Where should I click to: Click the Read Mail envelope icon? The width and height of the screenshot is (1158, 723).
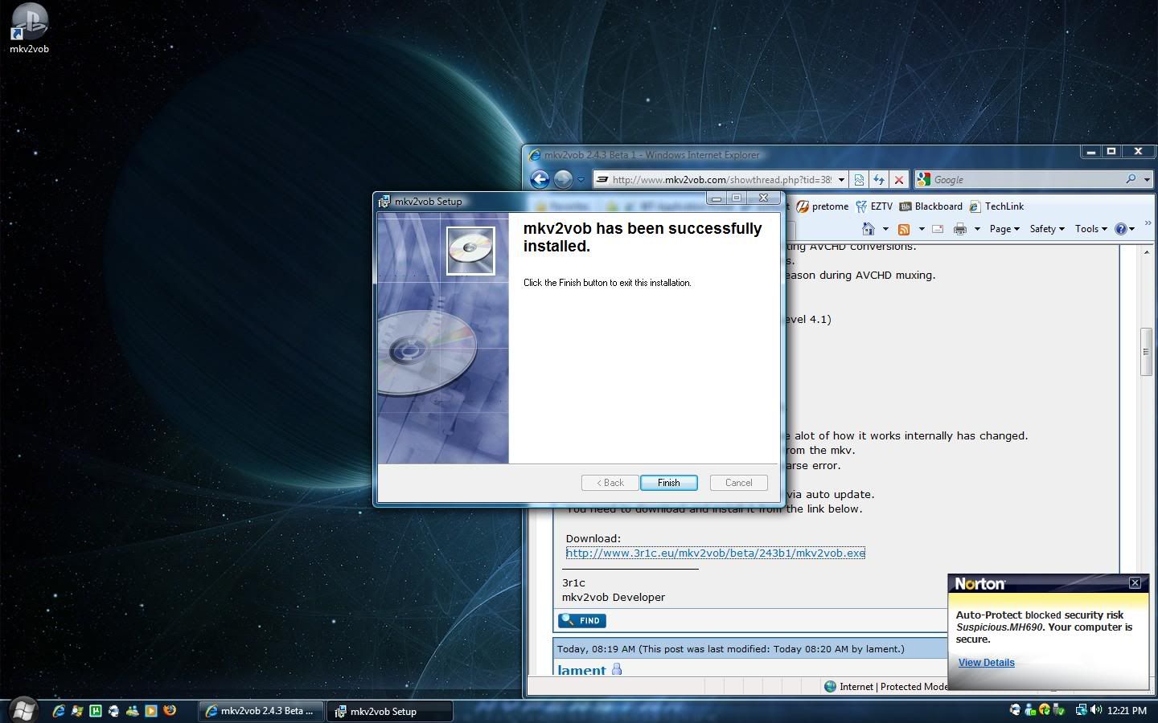(938, 229)
